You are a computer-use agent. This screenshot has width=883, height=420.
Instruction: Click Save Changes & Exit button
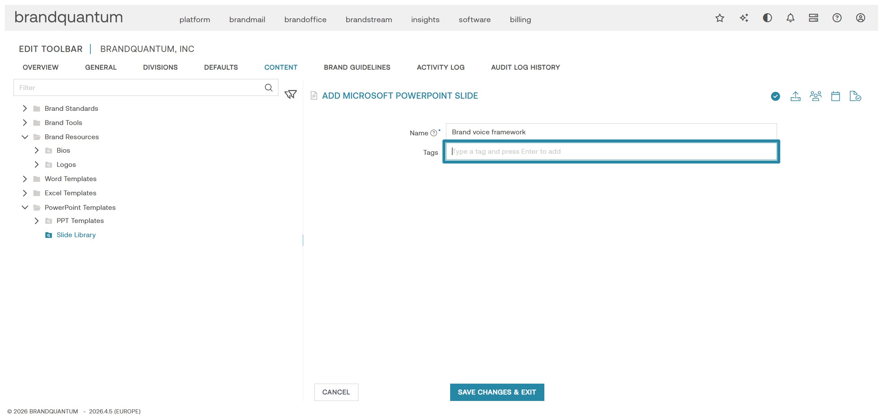(497, 392)
